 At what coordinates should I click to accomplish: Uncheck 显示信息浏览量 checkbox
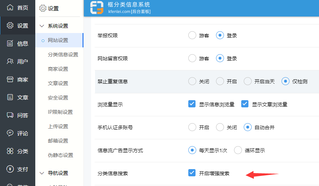(192, 104)
